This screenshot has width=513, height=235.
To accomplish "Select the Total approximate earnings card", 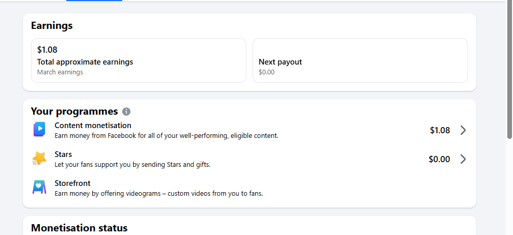I will (138, 60).
